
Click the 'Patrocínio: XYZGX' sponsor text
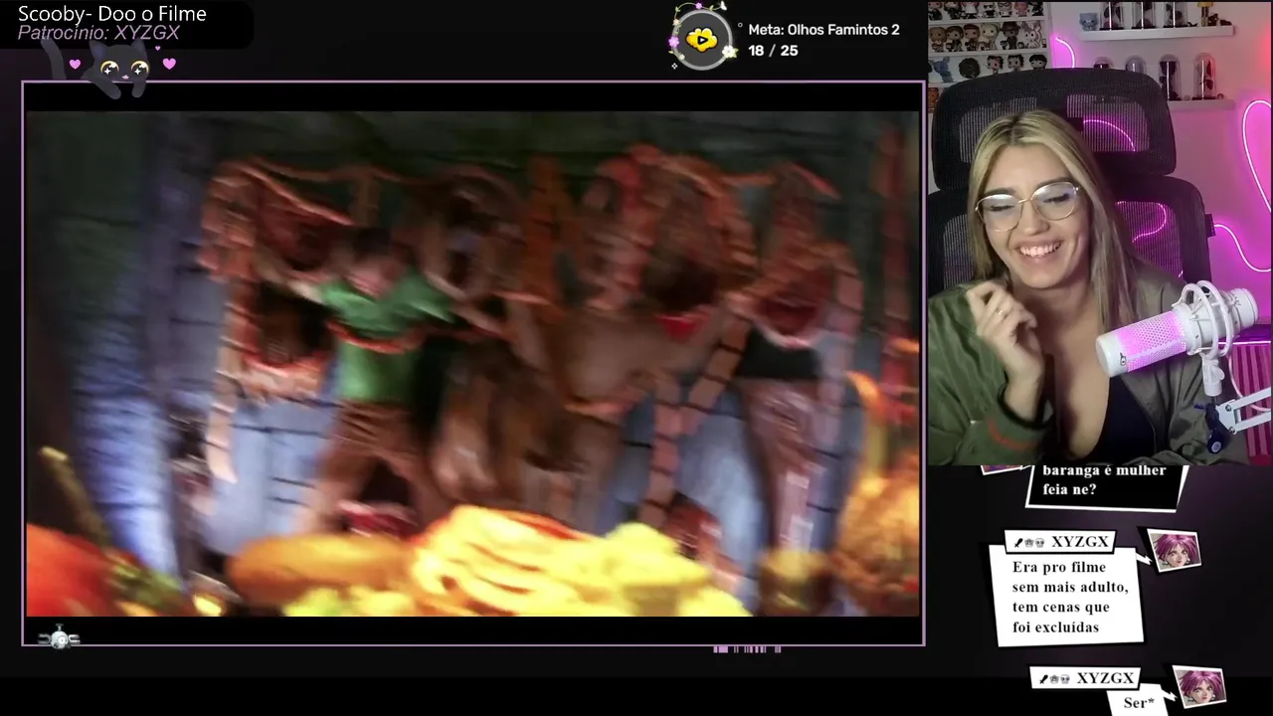click(x=98, y=33)
